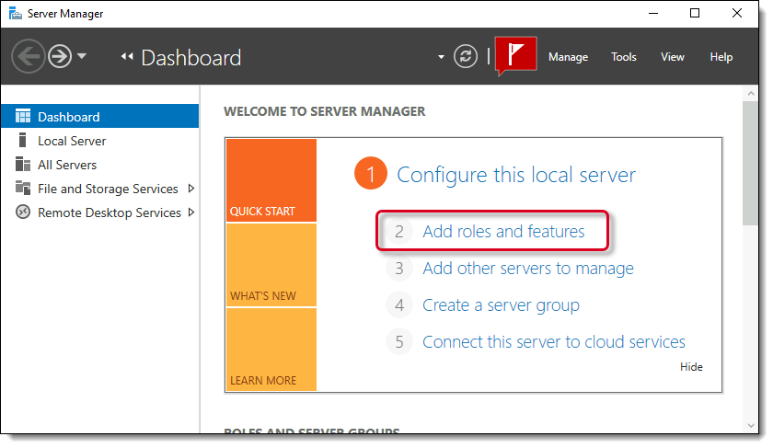
Task: Open navigation history dropdown arrow
Action: [x=82, y=57]
